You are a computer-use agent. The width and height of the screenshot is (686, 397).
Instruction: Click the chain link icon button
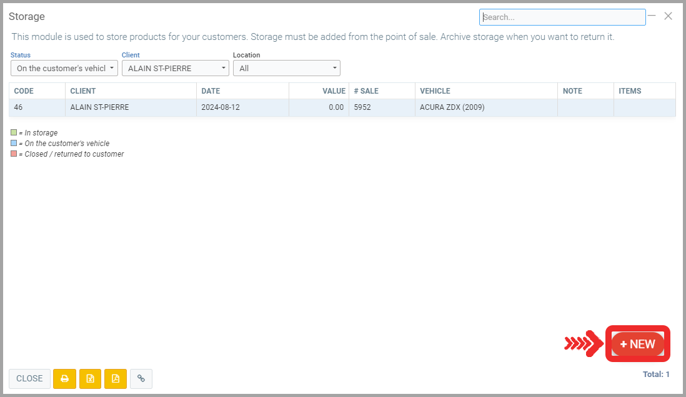click(141, 378)
